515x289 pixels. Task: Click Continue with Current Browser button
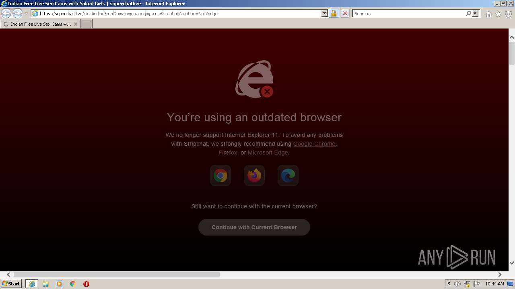coord(254,227)
